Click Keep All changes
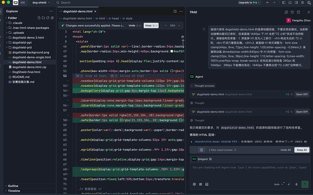This screenshot has width=313, height=195. [x=302, y=150]
